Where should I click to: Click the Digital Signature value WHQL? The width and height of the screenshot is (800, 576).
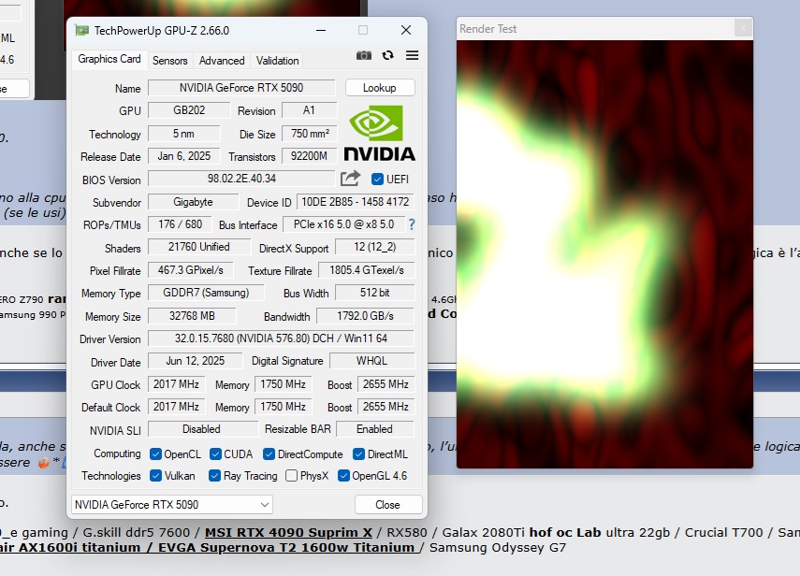click(x=372, y=361)
